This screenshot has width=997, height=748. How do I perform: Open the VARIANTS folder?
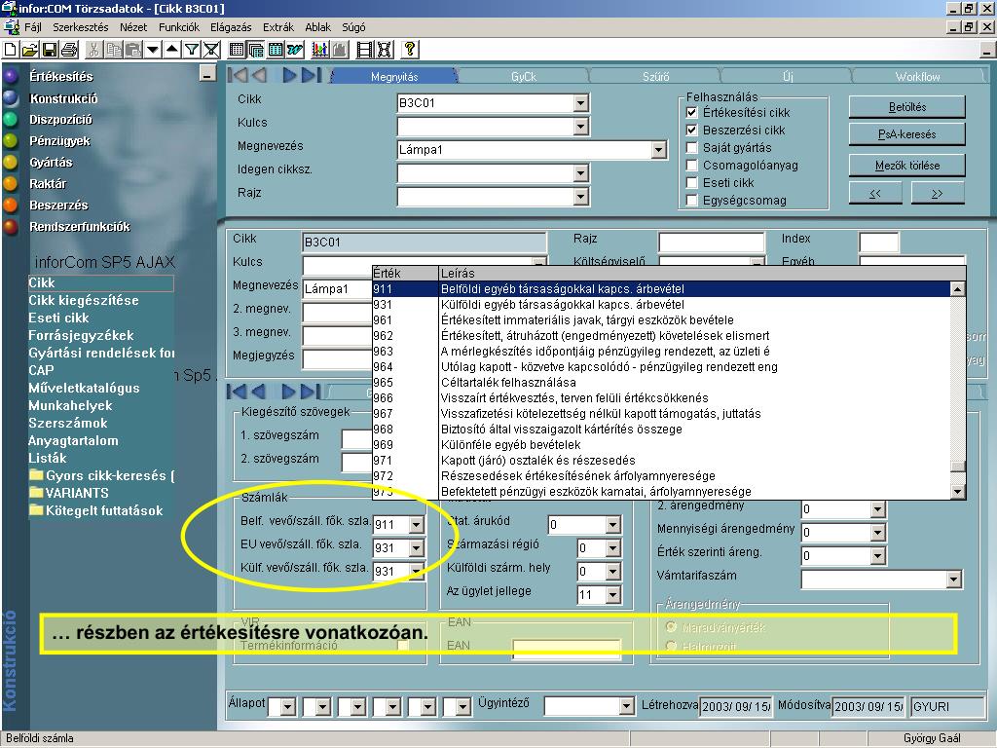click(69, 493)
